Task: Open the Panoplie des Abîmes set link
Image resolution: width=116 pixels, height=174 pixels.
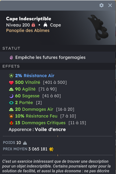Action: [x=28, y=30]
